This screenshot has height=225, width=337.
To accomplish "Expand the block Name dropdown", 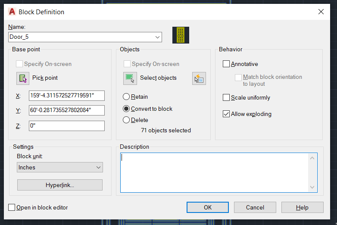I will point(157,37).
